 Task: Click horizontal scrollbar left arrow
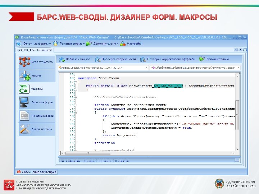[63, 153]
